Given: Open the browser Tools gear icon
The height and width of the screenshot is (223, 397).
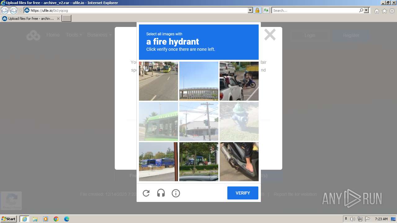Looking at the screenshot, I should pos(392,11).
